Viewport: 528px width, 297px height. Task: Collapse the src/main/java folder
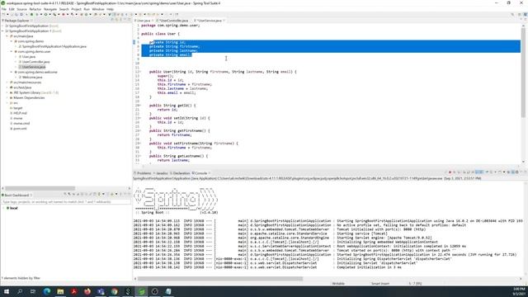pos(7,36)
